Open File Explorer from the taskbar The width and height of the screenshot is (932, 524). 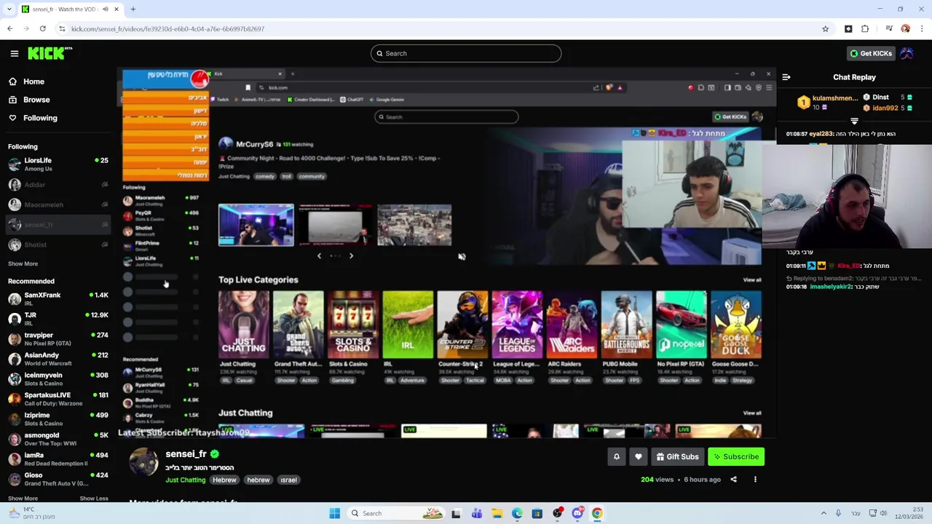click(497, 513)
